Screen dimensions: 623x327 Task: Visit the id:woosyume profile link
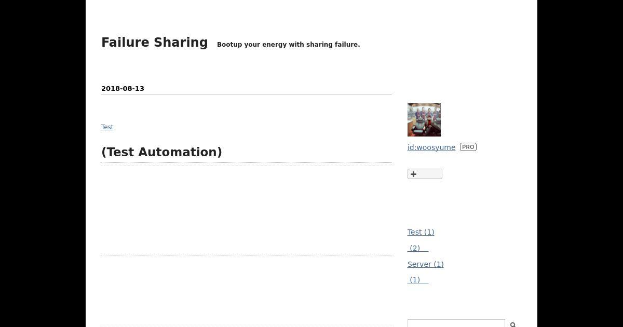(431, 147)
